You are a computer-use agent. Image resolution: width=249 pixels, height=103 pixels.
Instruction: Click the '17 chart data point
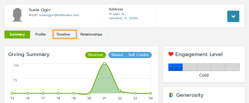pyautogui.click(x=43, y=93)
